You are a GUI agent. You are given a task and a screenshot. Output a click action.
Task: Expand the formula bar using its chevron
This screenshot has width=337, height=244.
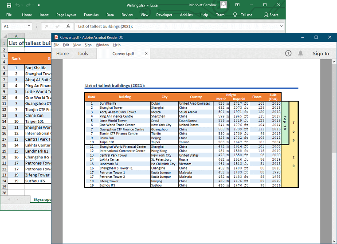[x=281, y=26]
